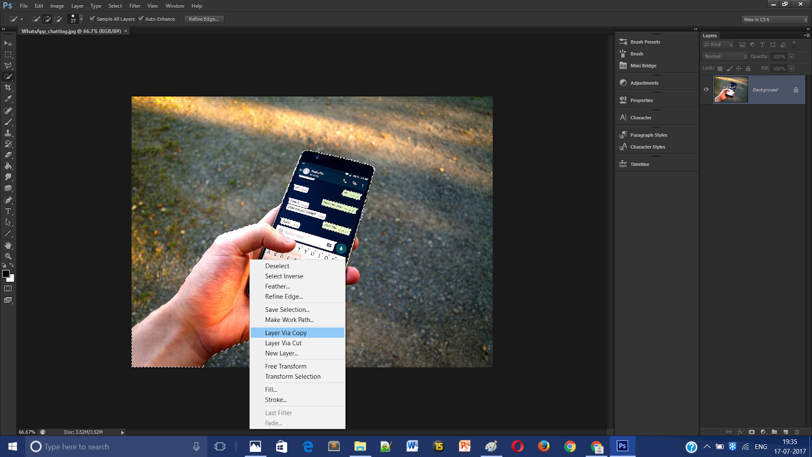Select the Hand tool

pos(8,245)
